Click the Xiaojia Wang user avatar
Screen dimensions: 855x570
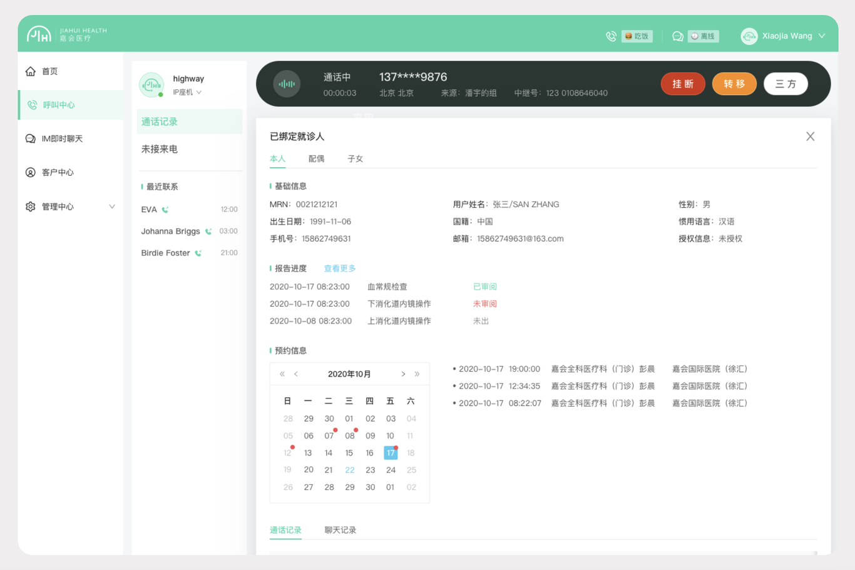click(x=749, y=36)
